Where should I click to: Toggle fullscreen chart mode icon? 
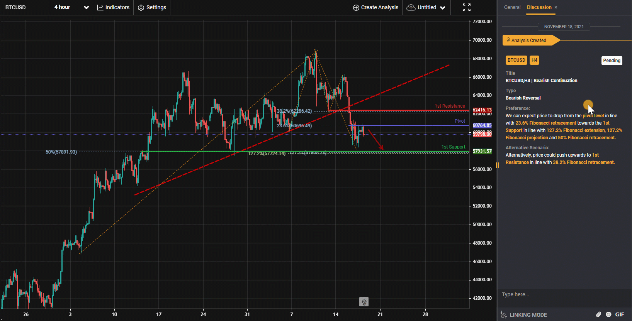tap(467, 7)
